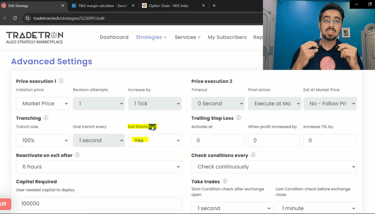Open My Subscribers page
Viewport: 375px width, 214px height.
click(227, 37)
